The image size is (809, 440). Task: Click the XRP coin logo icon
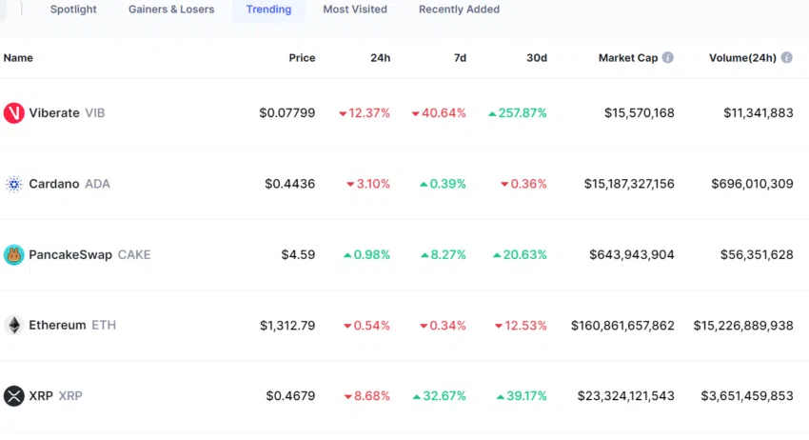13,396
